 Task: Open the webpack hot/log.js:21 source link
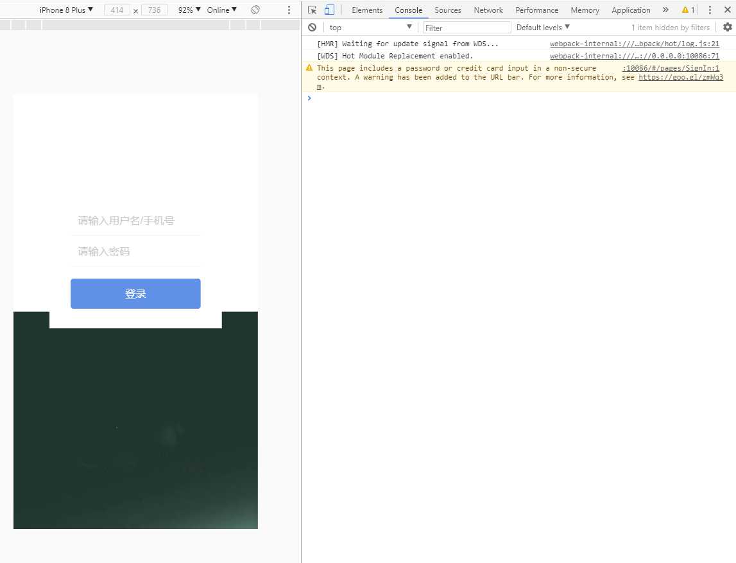coord(635,44)
